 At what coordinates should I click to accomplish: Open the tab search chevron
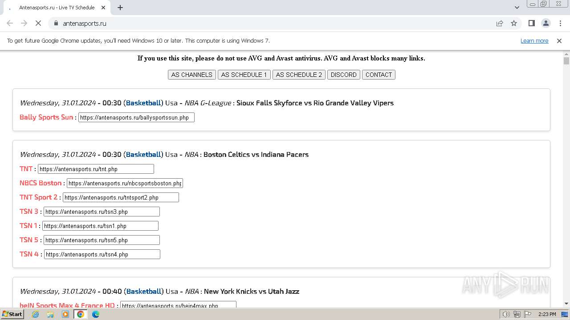517,8
